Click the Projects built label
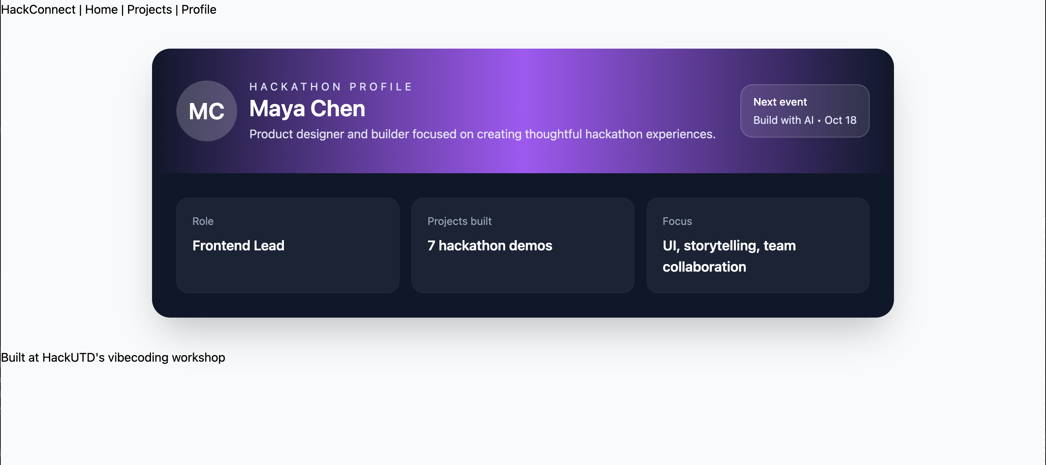1046x465 pixels. pos(459,221)
